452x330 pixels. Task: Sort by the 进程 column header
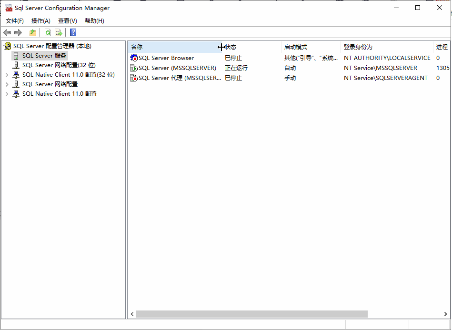[x=442, y=47]
